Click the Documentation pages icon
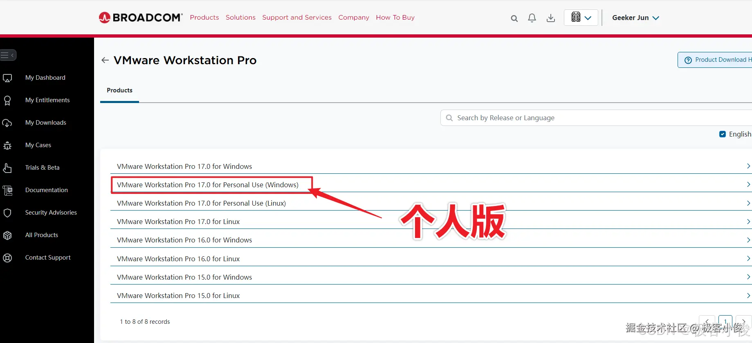752x343 pixels. coord(7,190)
